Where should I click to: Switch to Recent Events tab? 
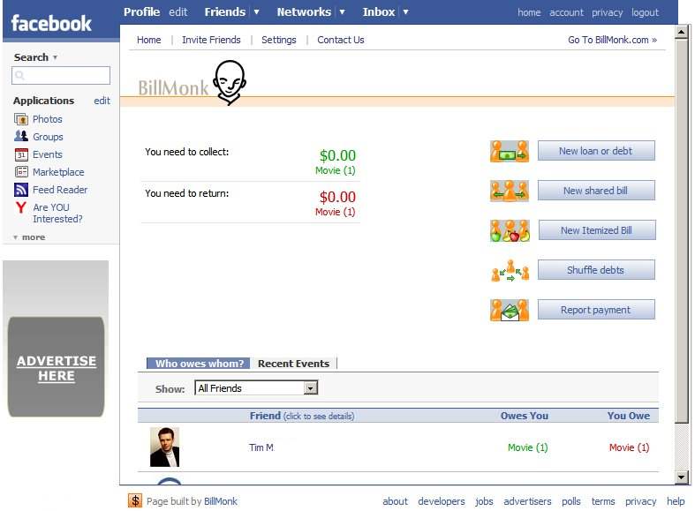tap(293, 364)
